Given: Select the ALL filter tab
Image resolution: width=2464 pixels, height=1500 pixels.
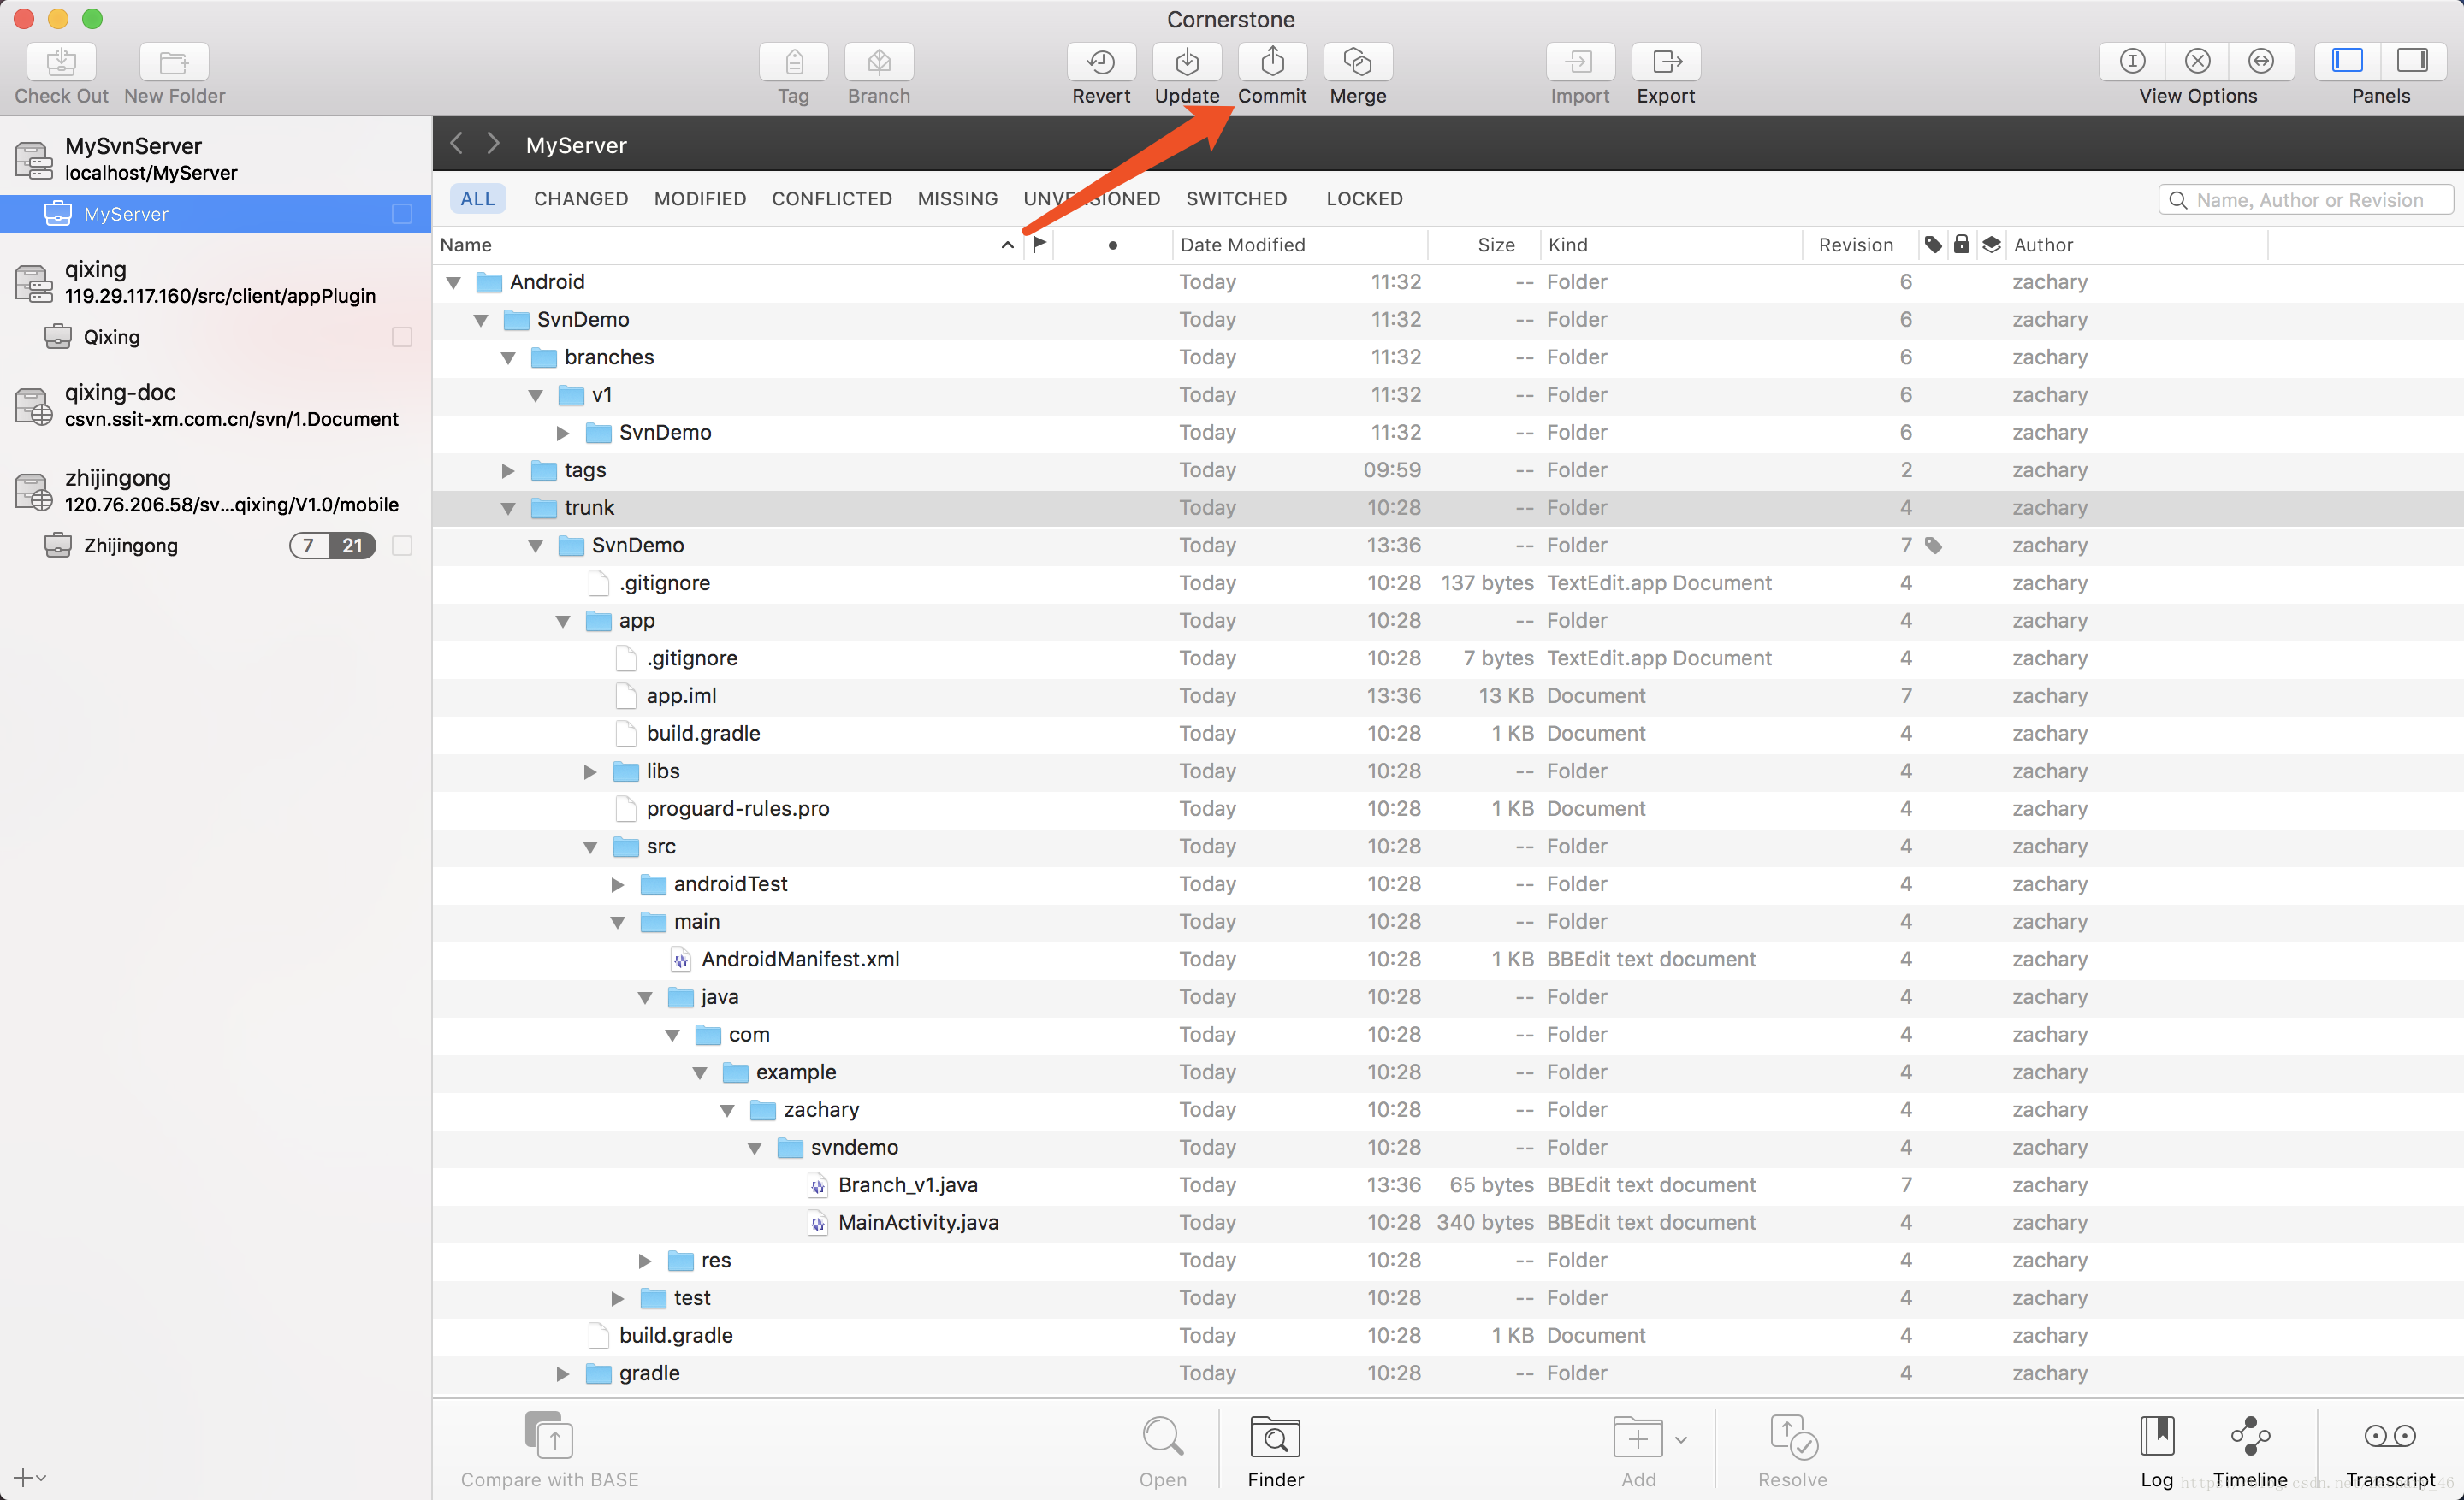Looking at the screenshot, I should [x=478, y=199].
